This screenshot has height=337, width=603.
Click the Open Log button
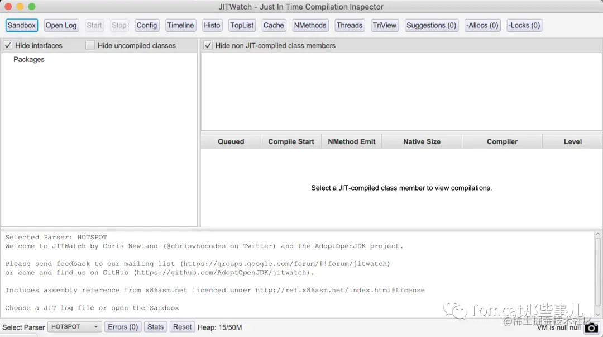(x=61, y=25)
